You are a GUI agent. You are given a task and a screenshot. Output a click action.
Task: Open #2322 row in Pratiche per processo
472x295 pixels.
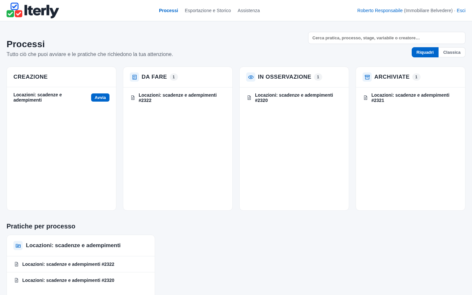(81, 264)
